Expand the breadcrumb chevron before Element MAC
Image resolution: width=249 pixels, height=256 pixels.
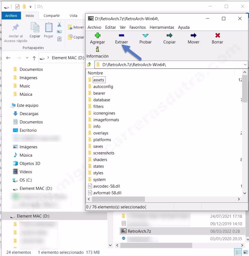point(48,58)
